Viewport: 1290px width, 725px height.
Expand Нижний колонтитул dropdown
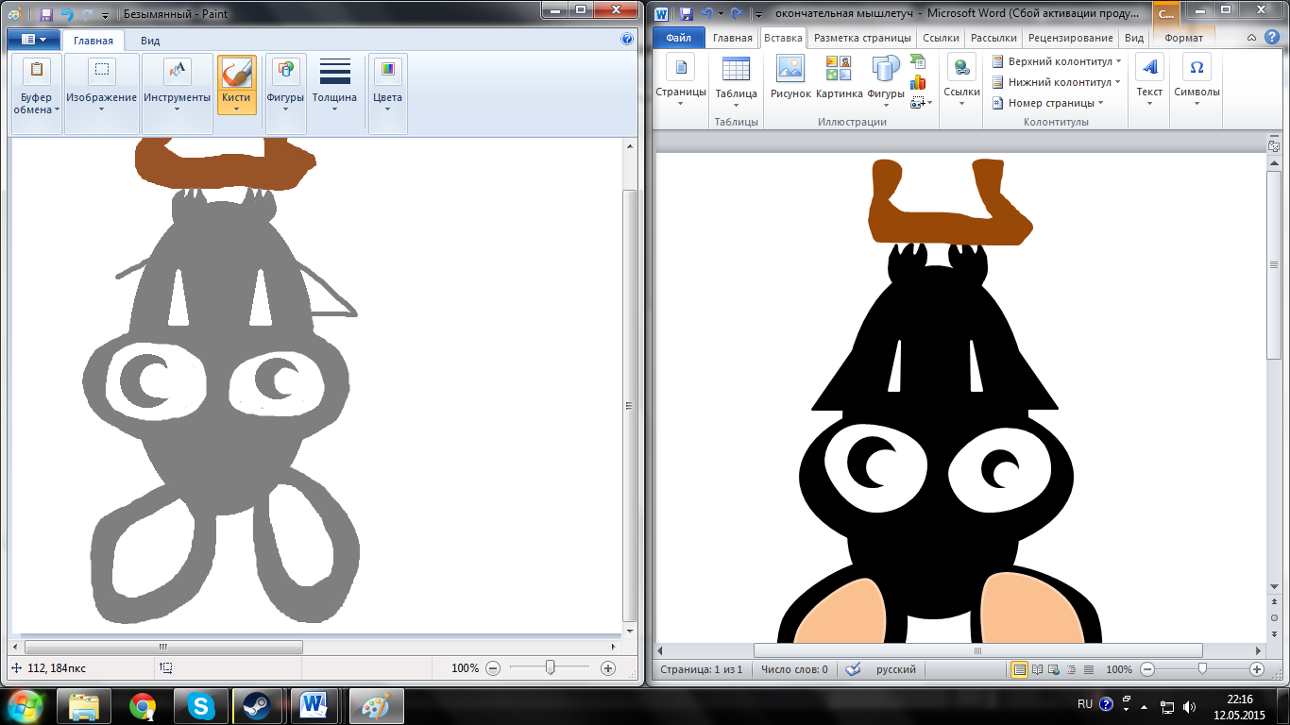(1056, 82)
